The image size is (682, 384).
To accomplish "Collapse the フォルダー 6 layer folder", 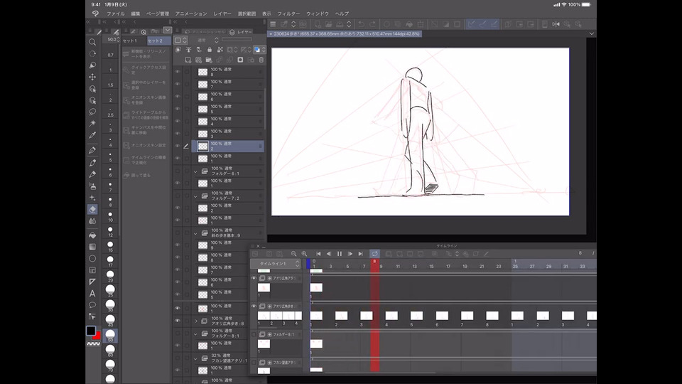I will pyautogui.click(x=195, y=171).
